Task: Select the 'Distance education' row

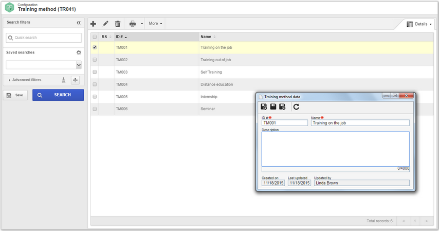Action: (x=262, y=84)
